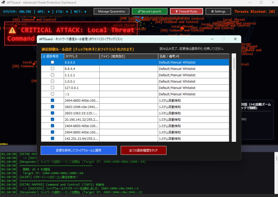Uncheck blocking for 2603:1063:15:125 row
This screenshot has width=278, height=197.
[x=52, y=113]
